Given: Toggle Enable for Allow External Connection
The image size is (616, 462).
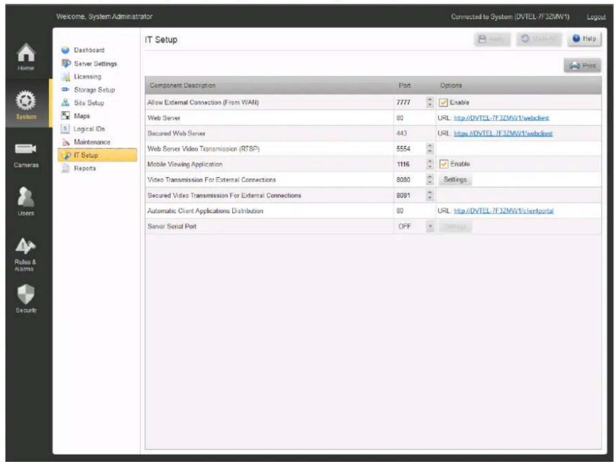Looking at the screenshot, I should [443, 102].
